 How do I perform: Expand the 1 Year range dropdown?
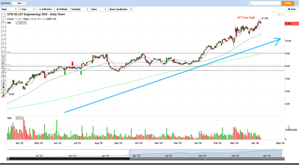pyautogui.click(x=28, y=9)
